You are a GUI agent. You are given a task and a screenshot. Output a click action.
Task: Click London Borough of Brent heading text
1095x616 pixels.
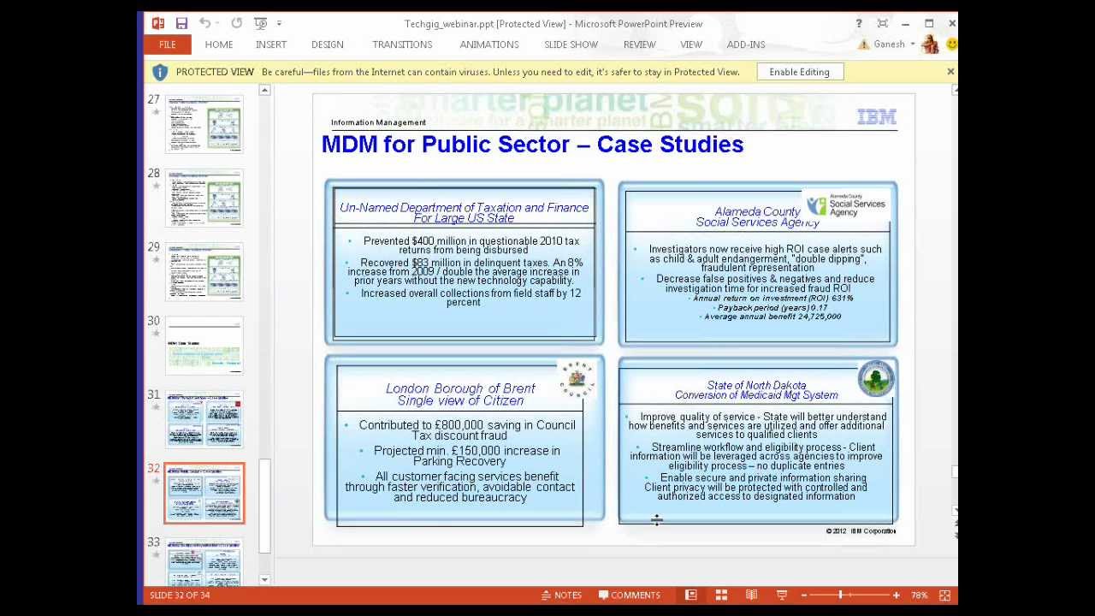point(460,394)
